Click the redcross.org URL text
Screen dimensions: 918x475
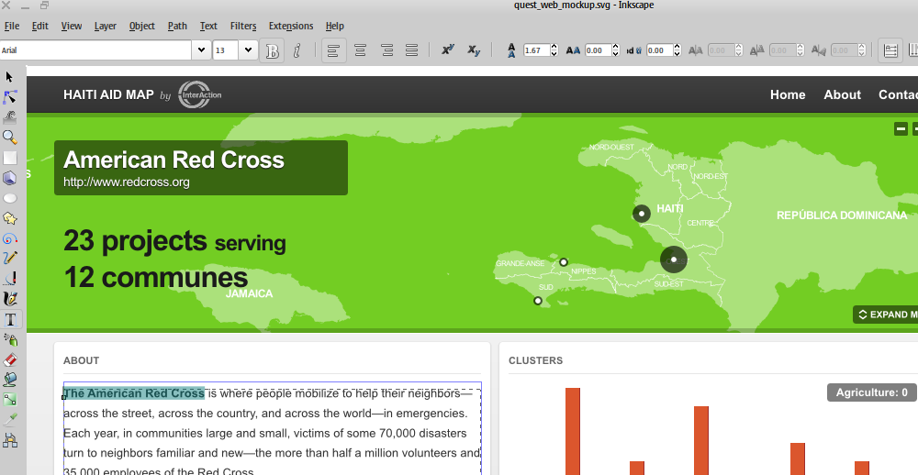tap(127, 182)
